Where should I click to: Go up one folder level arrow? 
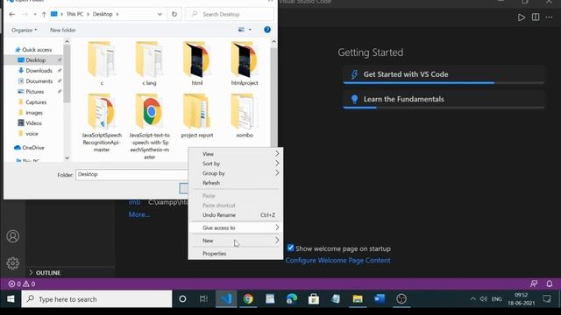44,14
